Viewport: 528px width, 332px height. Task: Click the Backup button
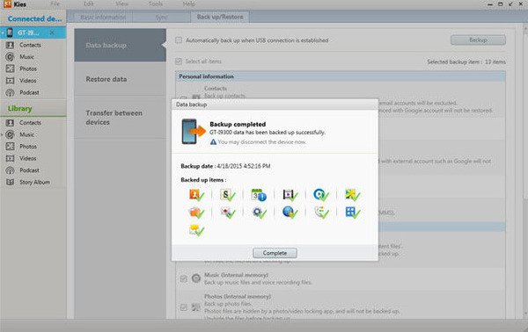pos(478,40)
